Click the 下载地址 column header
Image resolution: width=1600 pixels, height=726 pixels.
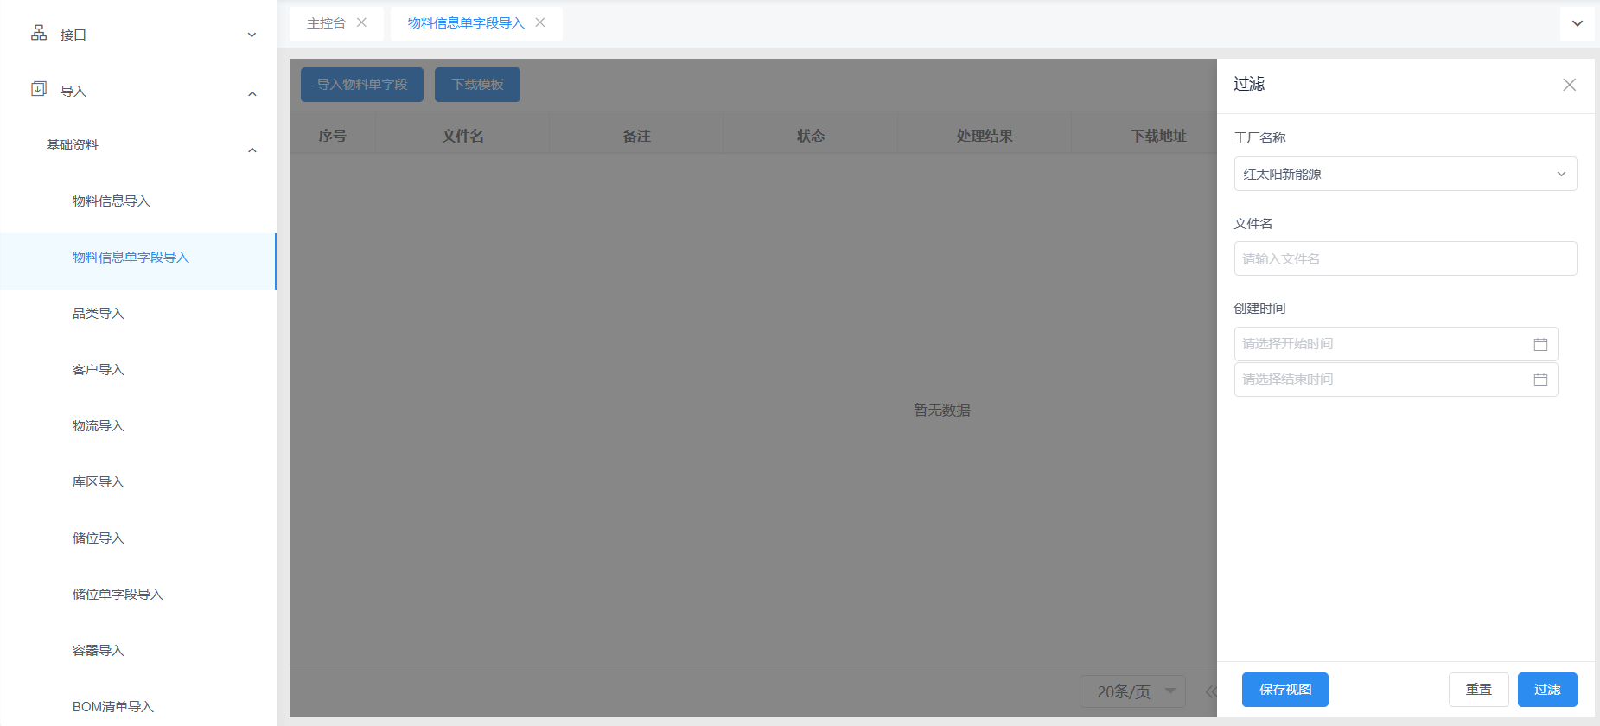pos(1158,136)
